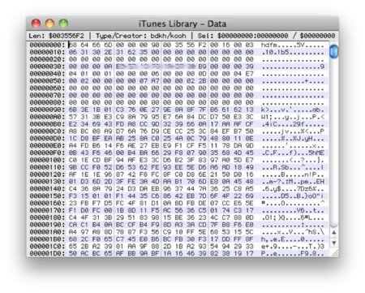Click the Len: $003556F2 status field
Screen dimensions: 365x293
coord(57,36)
